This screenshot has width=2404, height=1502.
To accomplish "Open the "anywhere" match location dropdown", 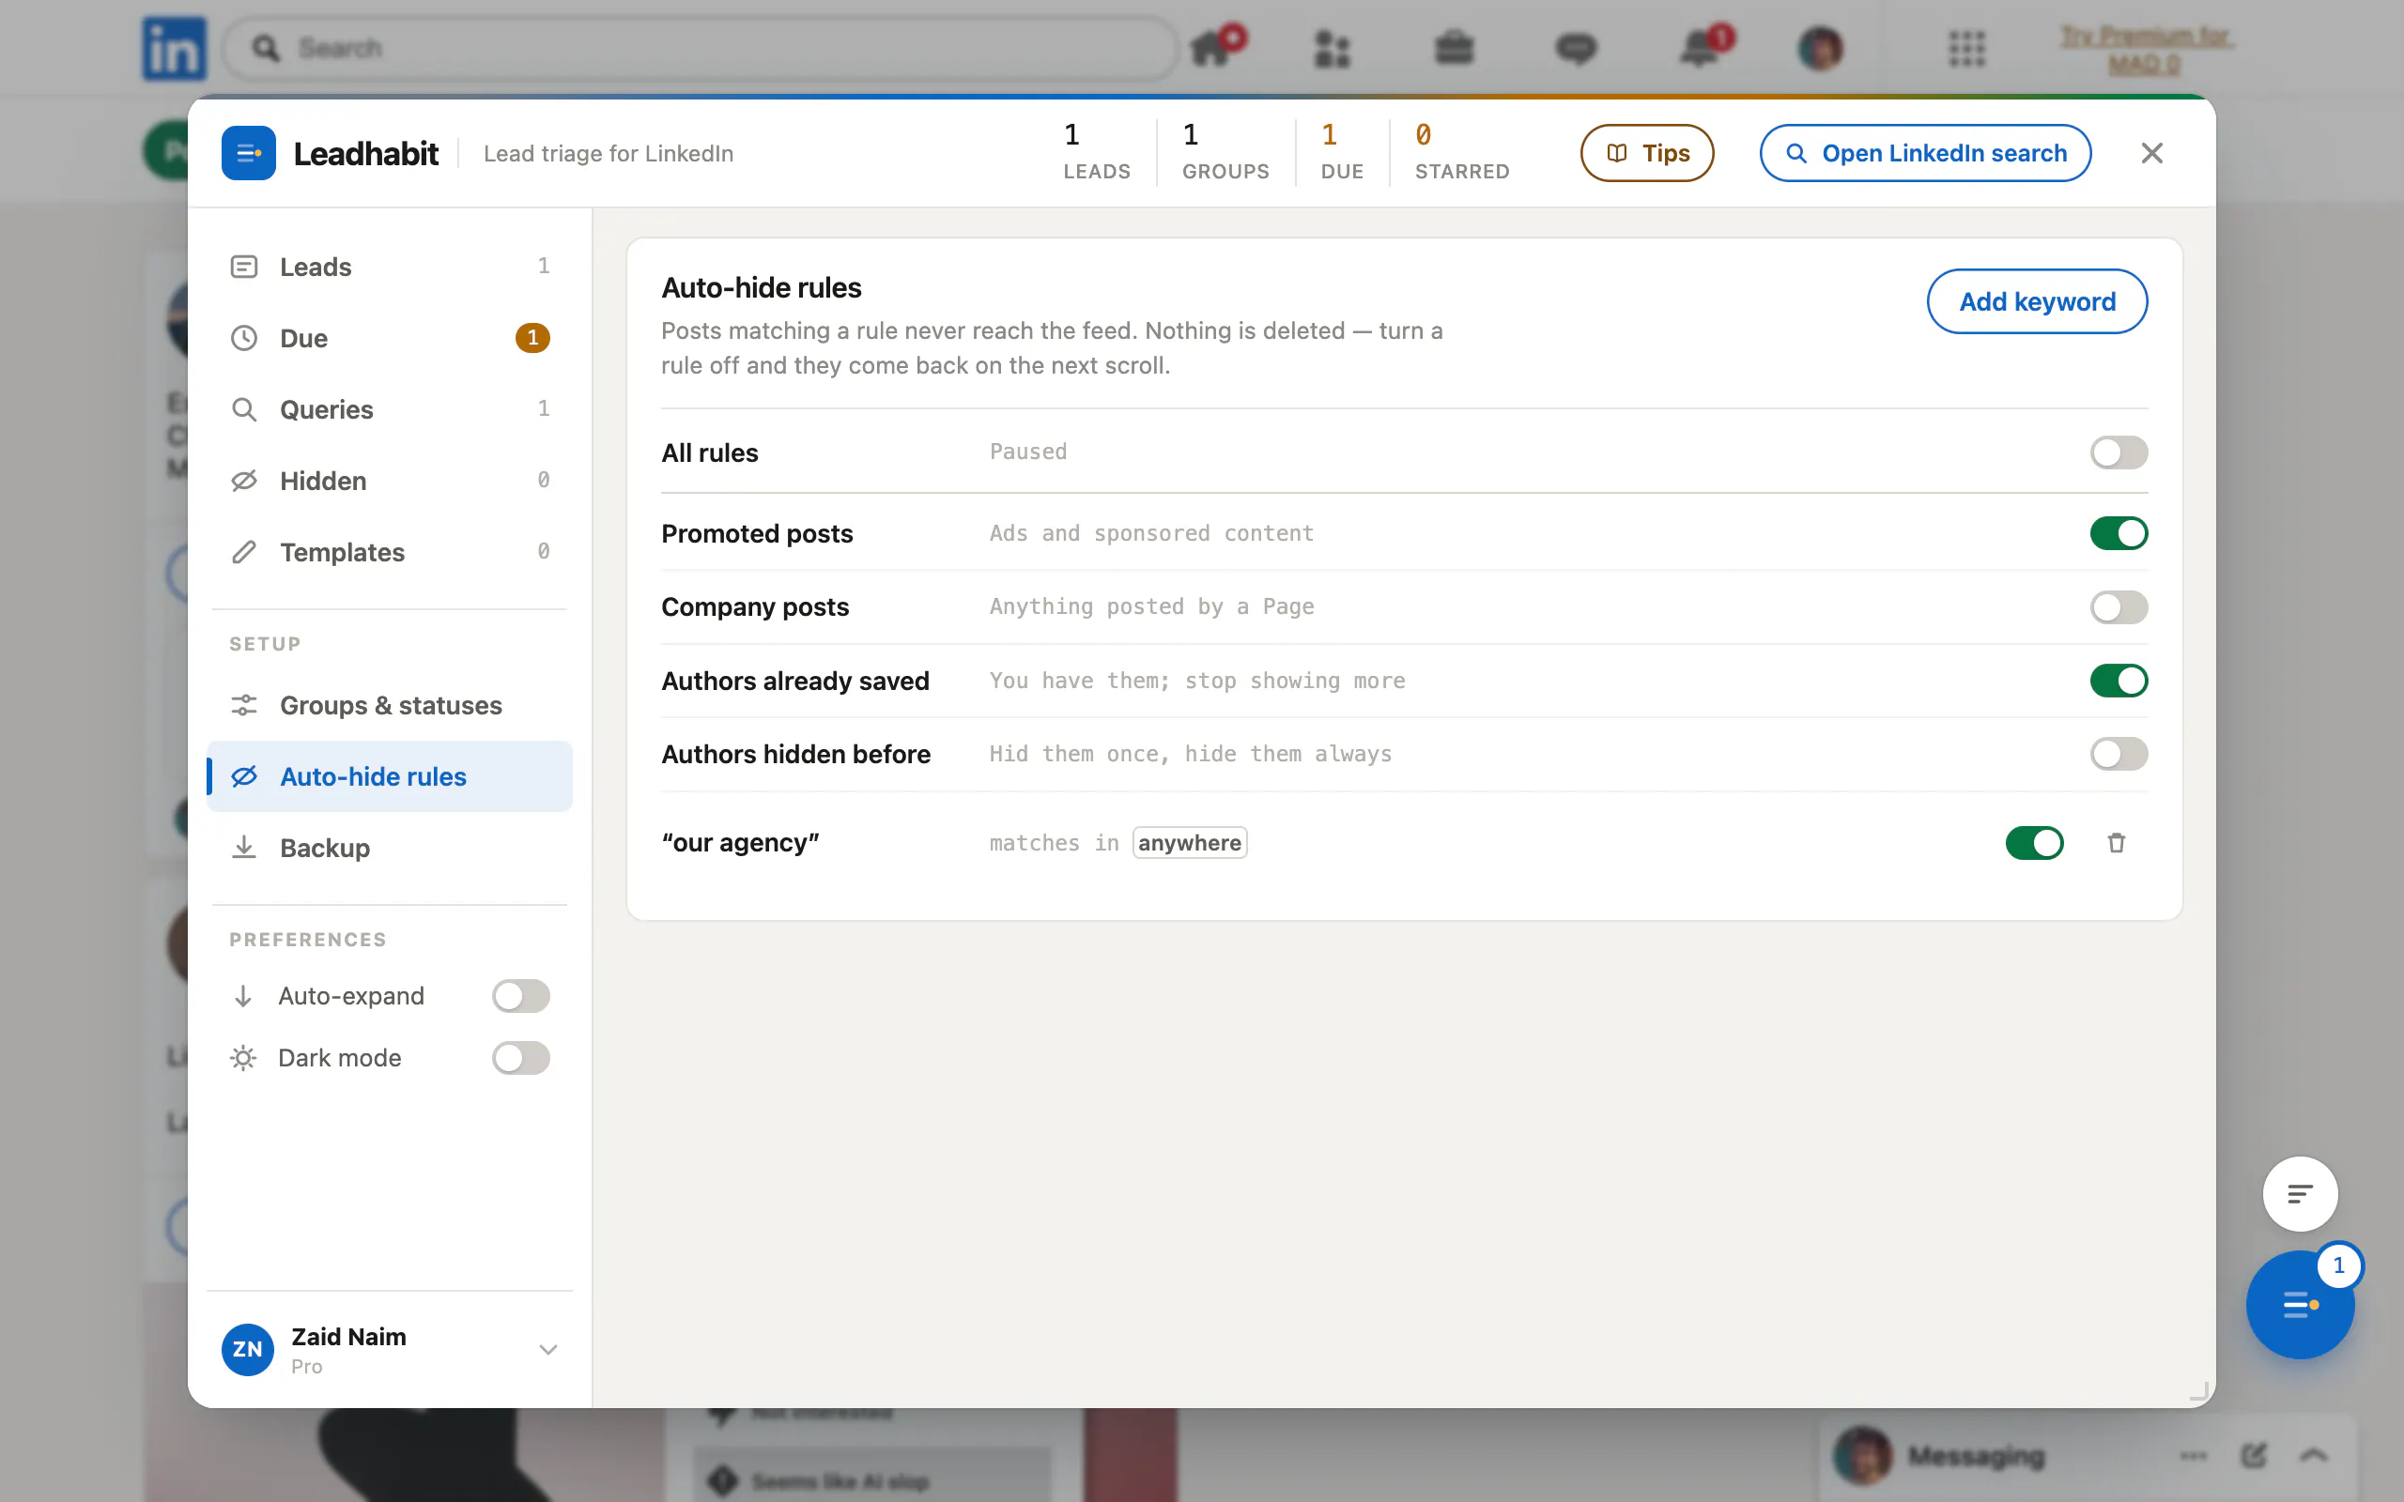I will 1189,842.
